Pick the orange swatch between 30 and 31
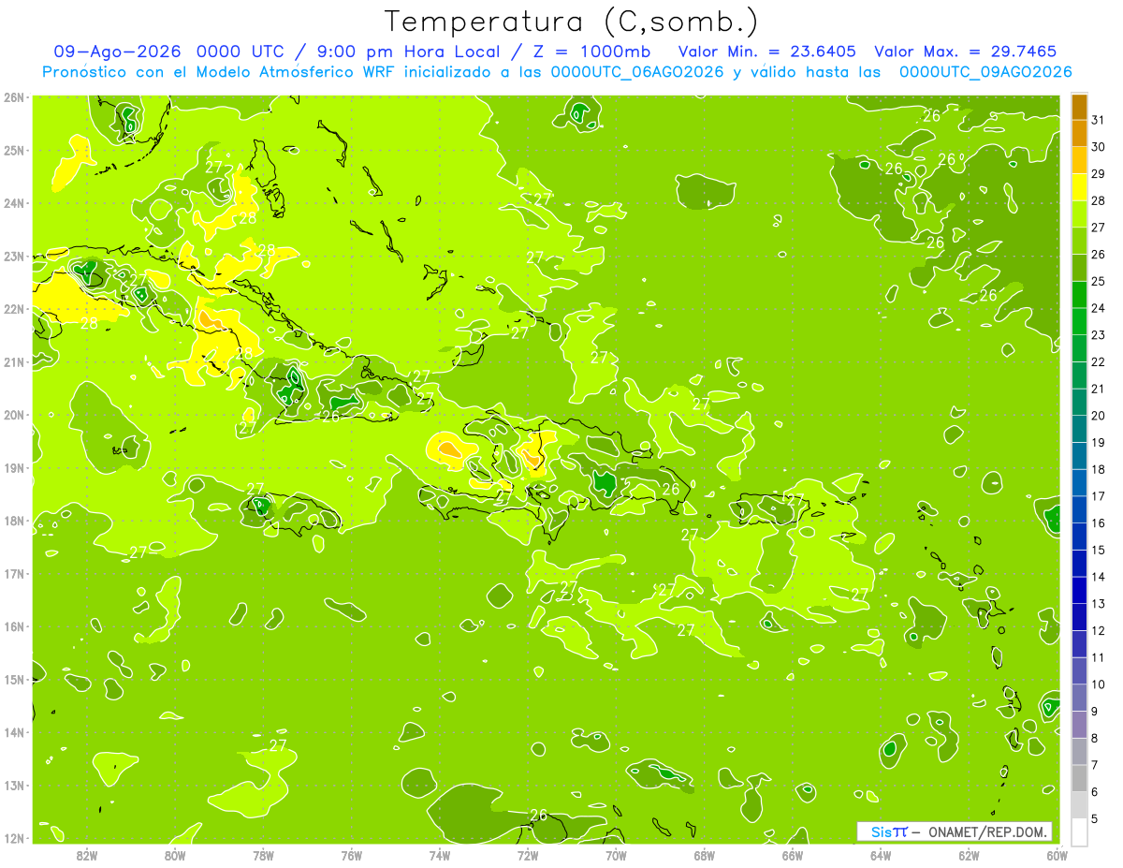Screen dimensions: 1123x868 [x=1079, y=133]
